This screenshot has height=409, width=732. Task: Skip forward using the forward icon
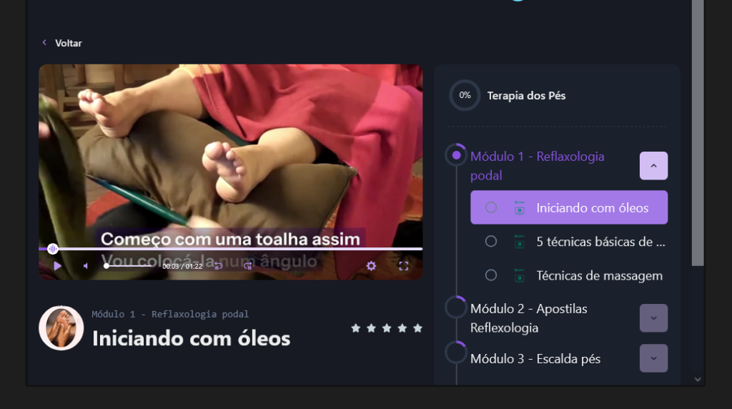coord(248,266)
